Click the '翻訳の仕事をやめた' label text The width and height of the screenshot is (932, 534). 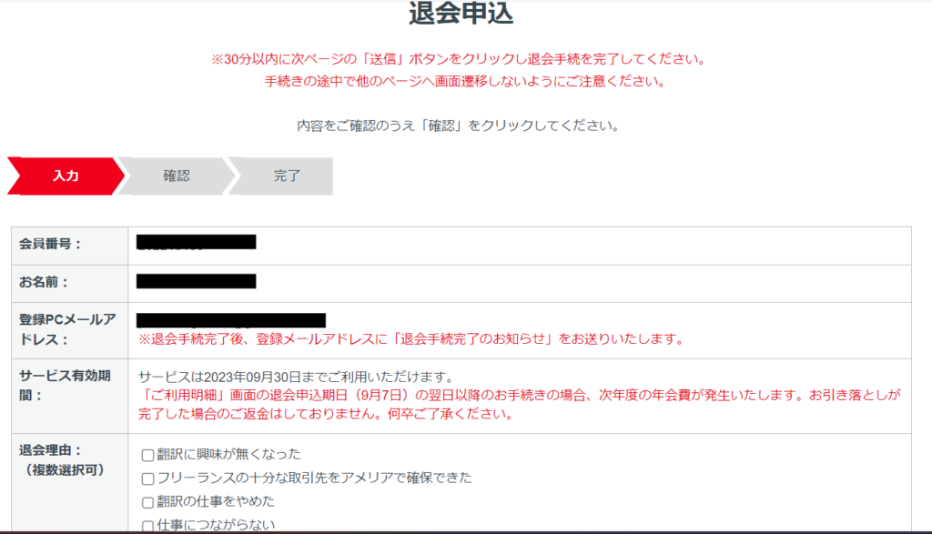(x=216, y=502)
